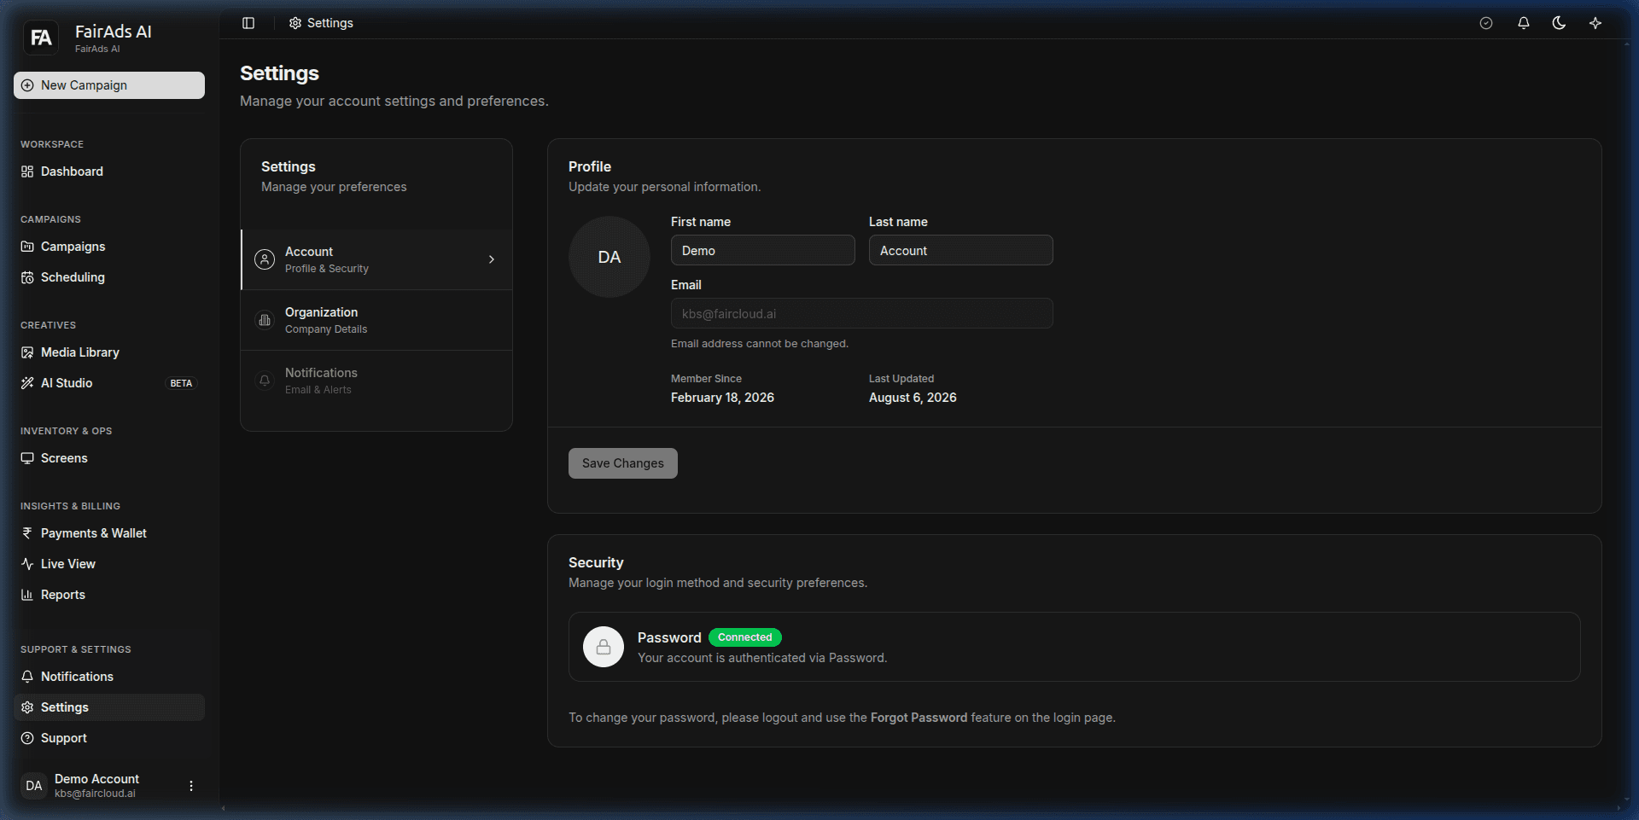Click the disabled Email field
The width and height of the screenshot is (1639, 820).
tap(862, 313)
